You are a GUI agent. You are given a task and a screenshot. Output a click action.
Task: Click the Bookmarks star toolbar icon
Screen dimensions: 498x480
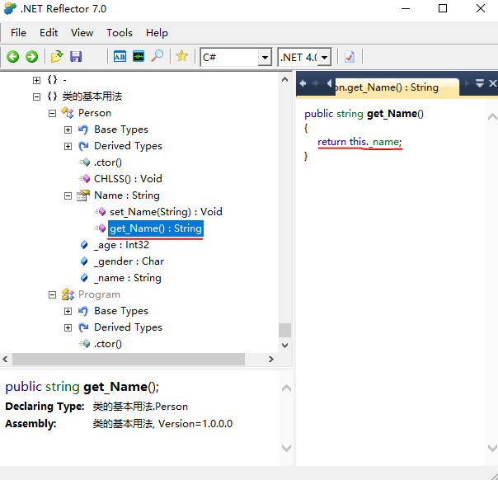(x=181, y=56)
